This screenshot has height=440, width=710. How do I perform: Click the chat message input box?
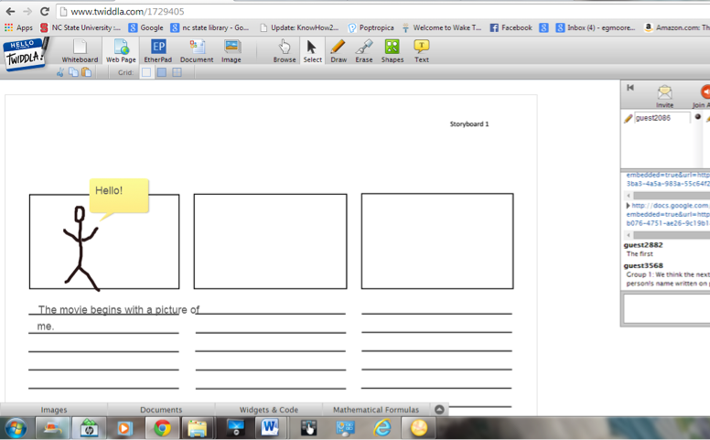click(666, 308)
